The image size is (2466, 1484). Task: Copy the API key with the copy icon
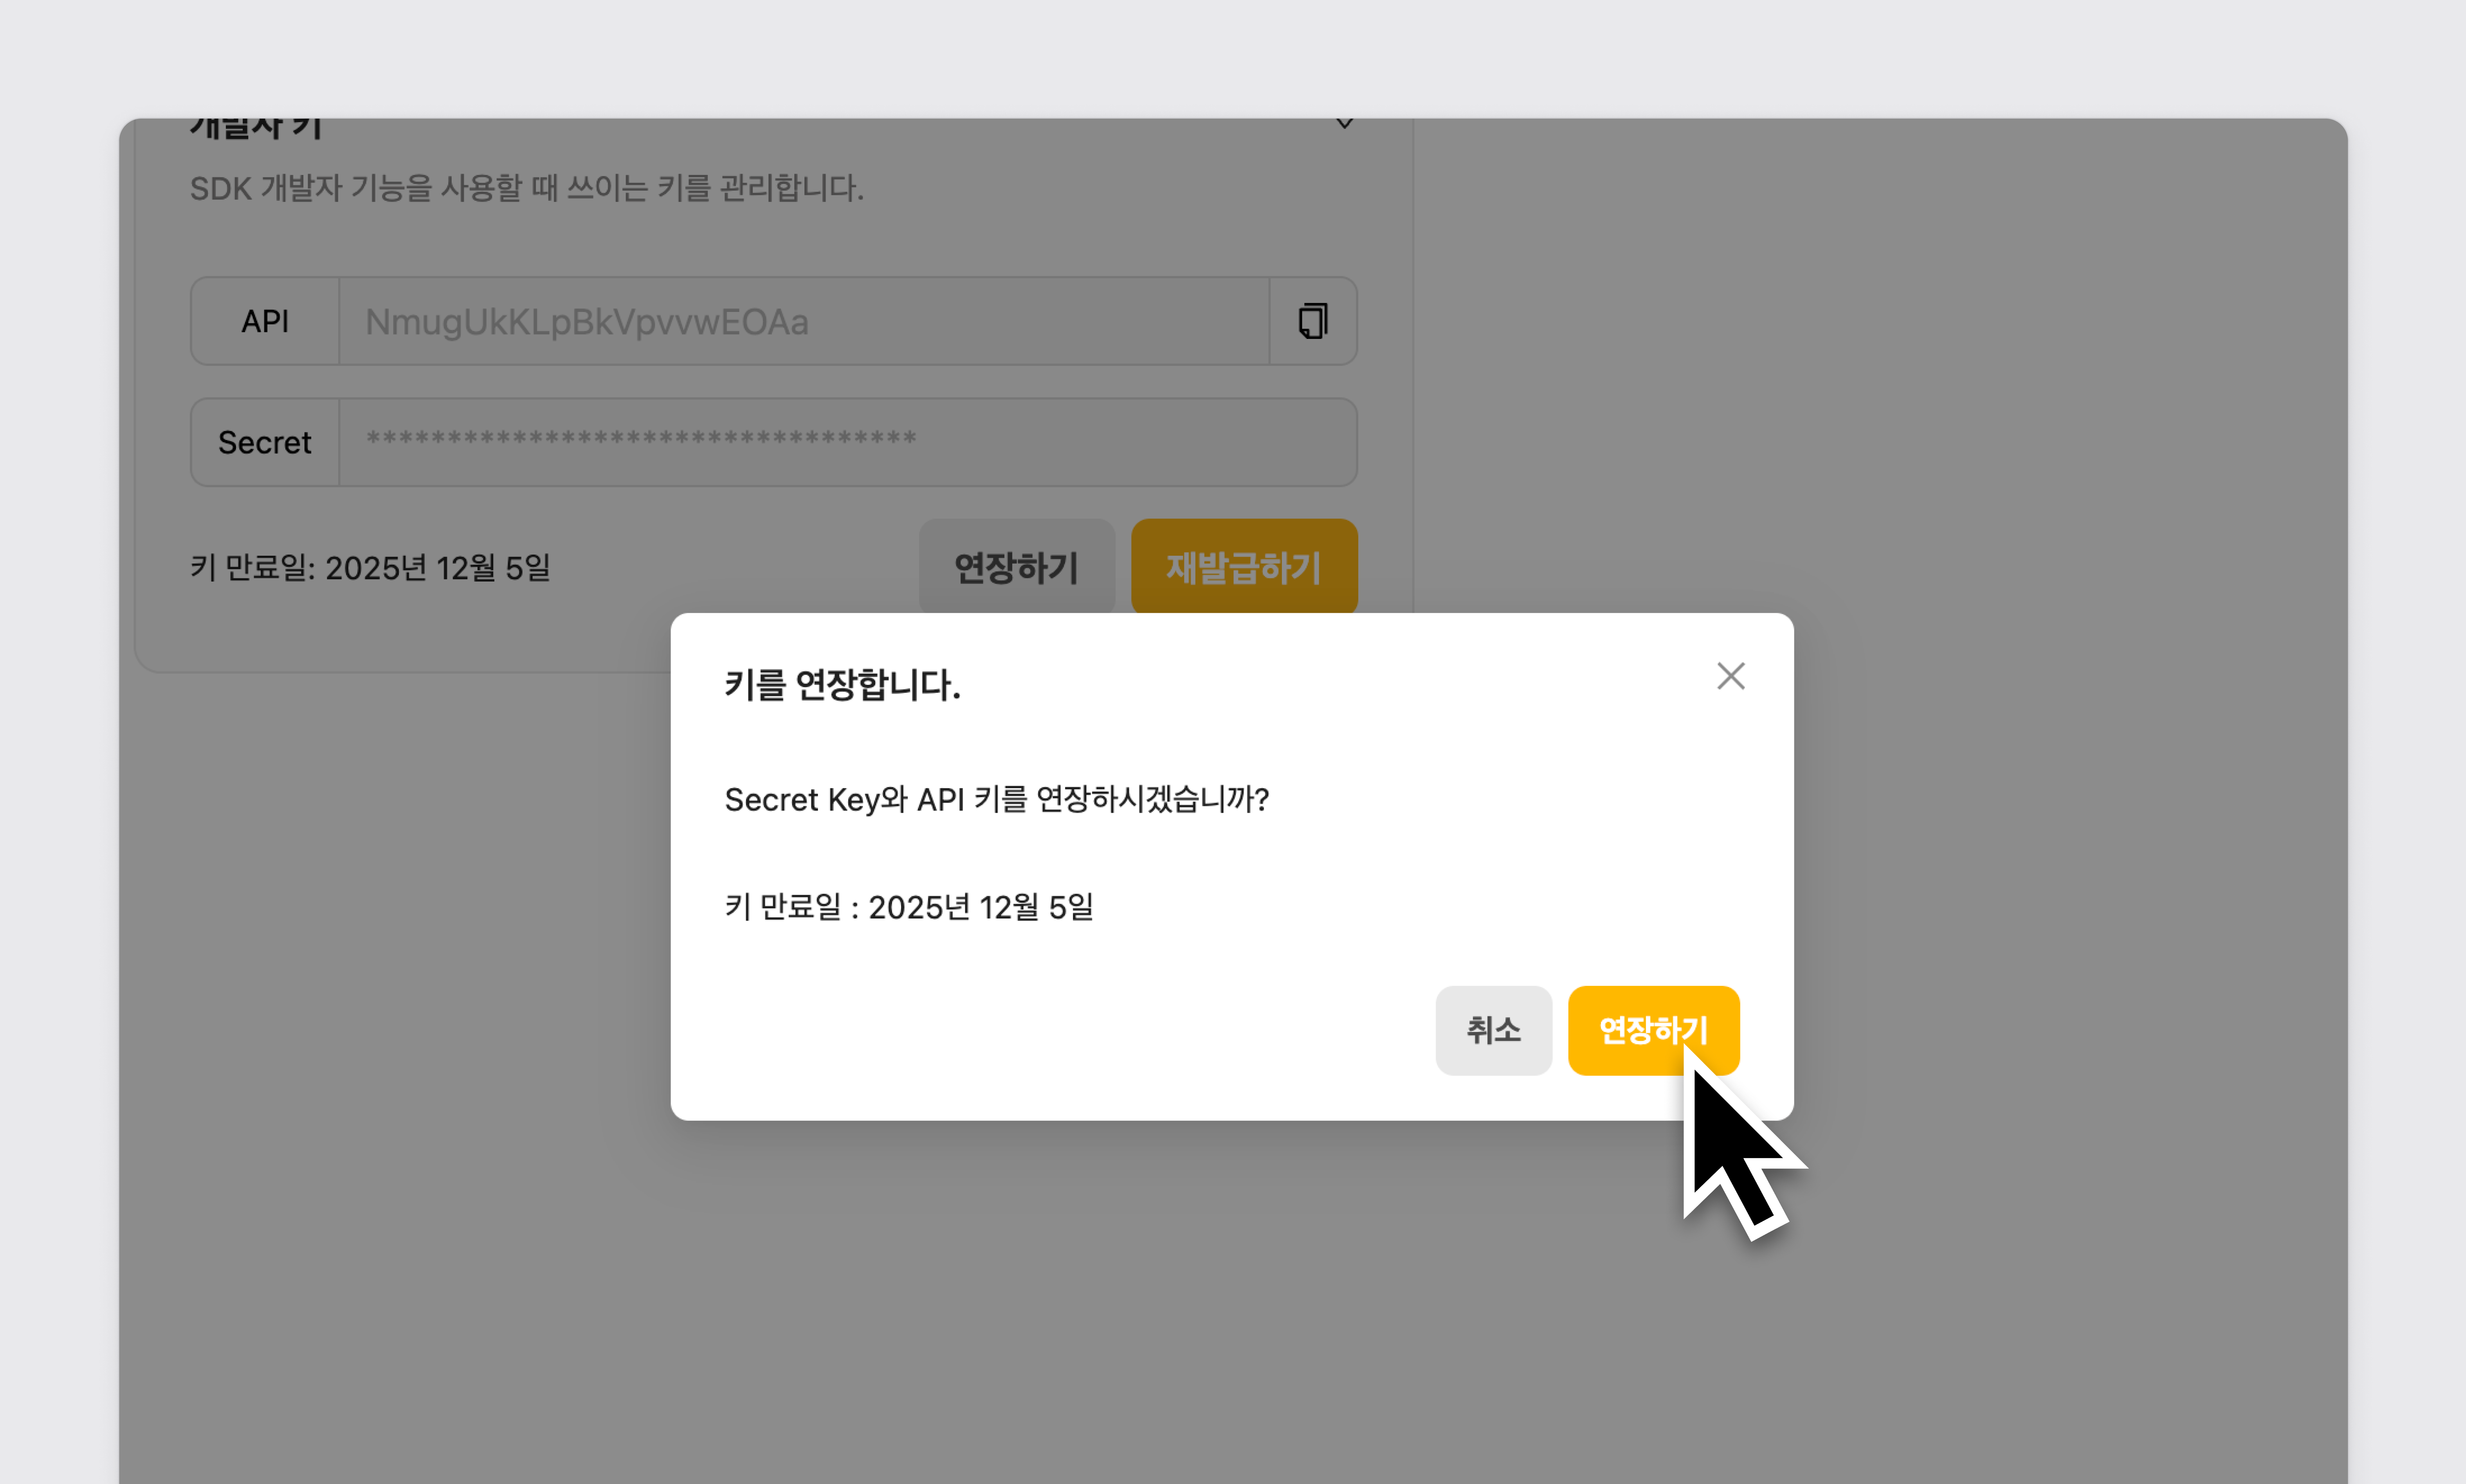[x=1312, y=321]
